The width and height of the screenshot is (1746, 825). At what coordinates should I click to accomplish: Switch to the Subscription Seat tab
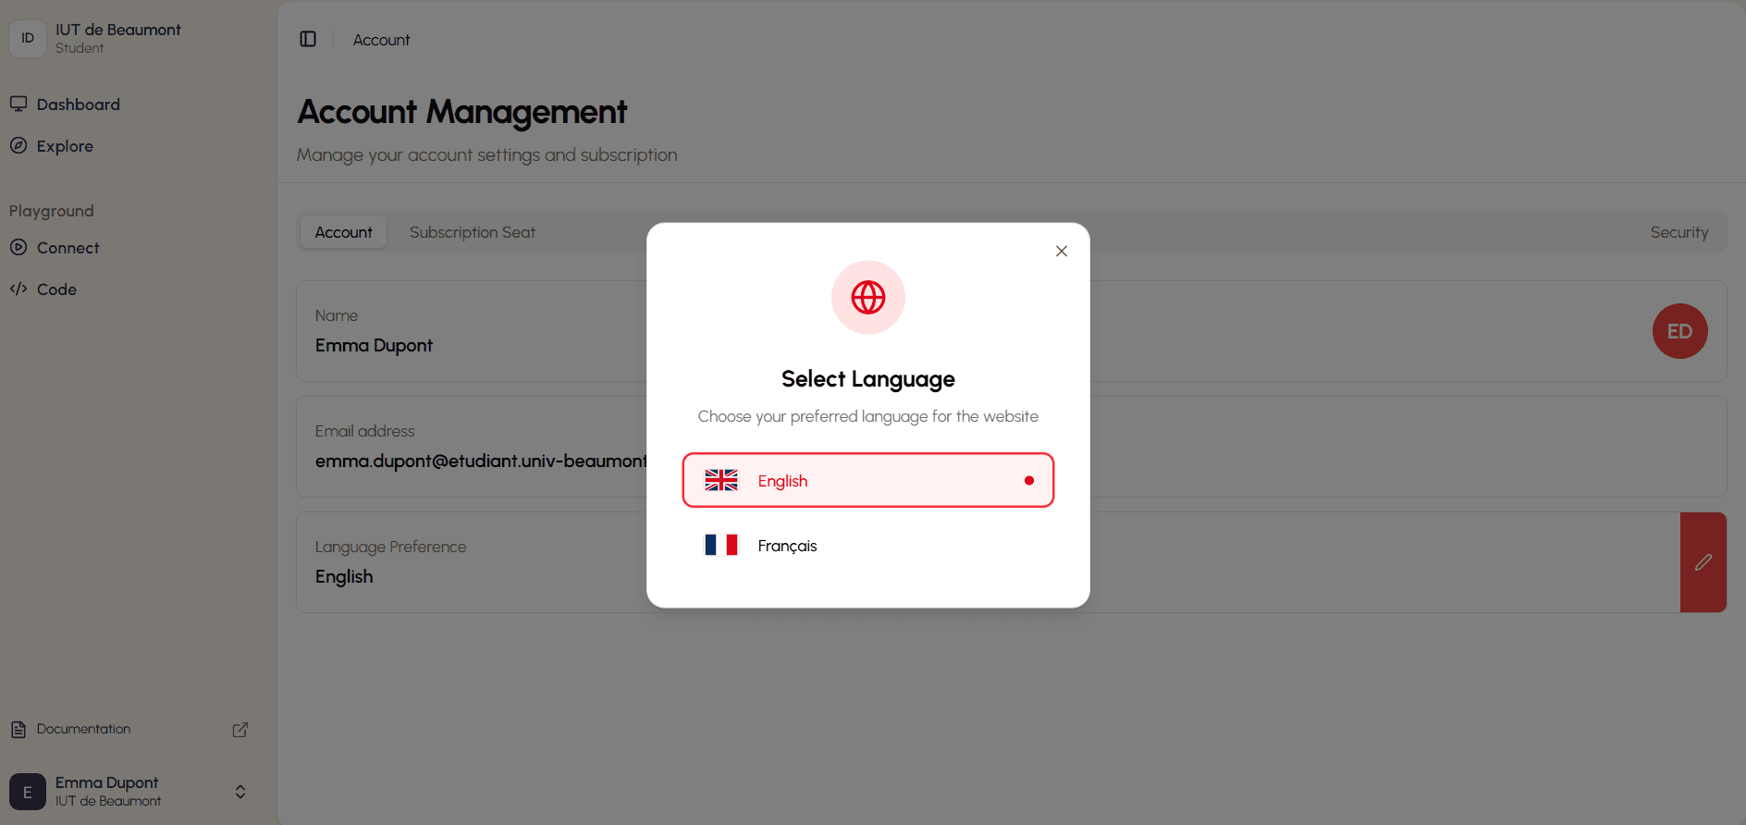(x=473, y=232)
